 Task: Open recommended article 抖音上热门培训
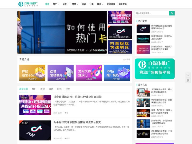pos(162,111)
